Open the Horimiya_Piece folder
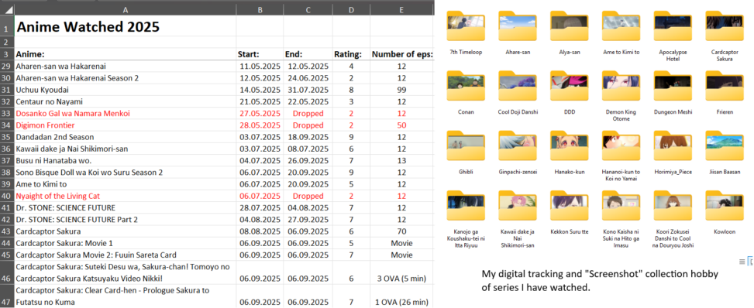This screenshot has height=308, width=754. coord(673,146)
